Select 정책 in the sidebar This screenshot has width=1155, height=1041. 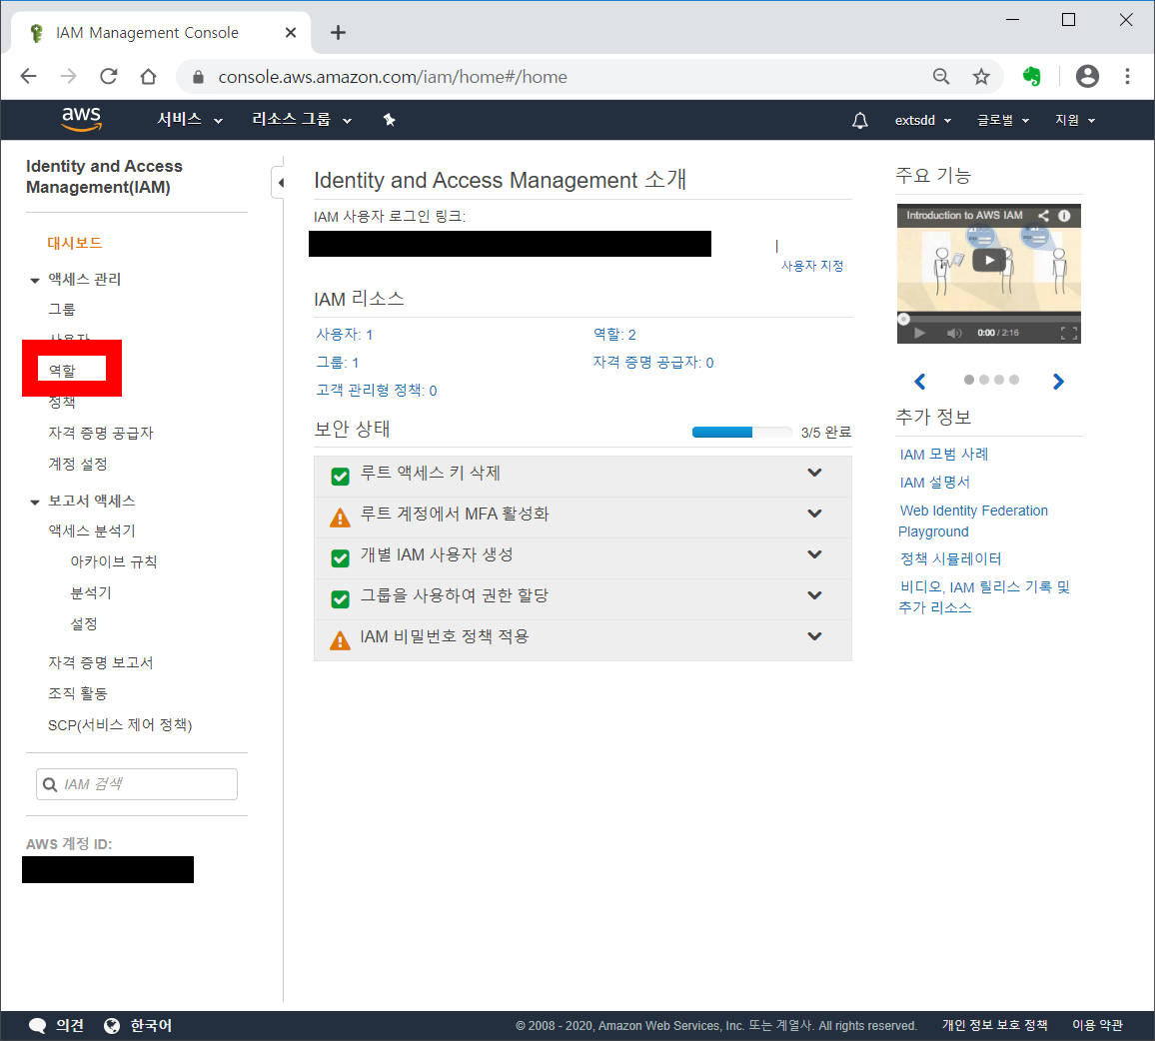tap(62, 403)
